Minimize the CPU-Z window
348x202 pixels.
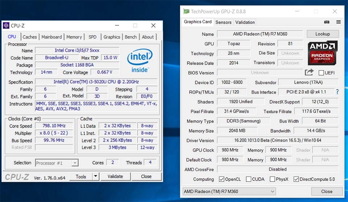tap(117, 25)
